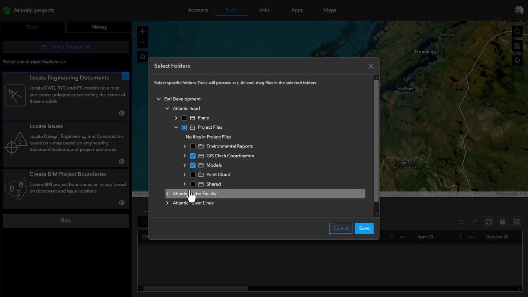
Task: Uncheck the Models folder
Action: click(x=192, y=165)
